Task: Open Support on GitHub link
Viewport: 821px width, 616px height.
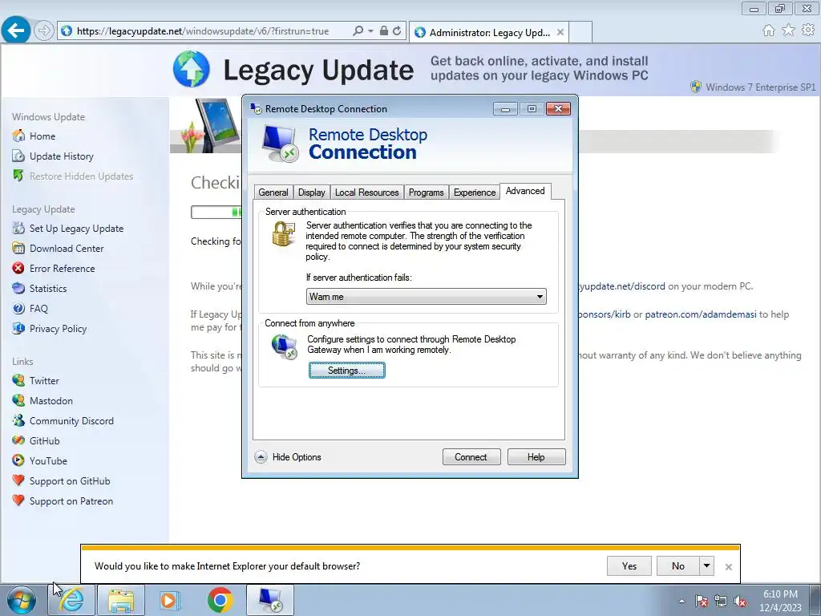Action: click(x=70, y=481)
